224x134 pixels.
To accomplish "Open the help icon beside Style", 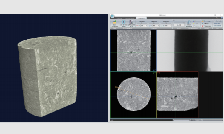I will [222, 18].
